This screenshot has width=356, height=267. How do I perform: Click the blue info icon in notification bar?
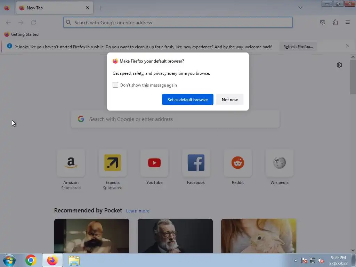[x=9, y=46]
